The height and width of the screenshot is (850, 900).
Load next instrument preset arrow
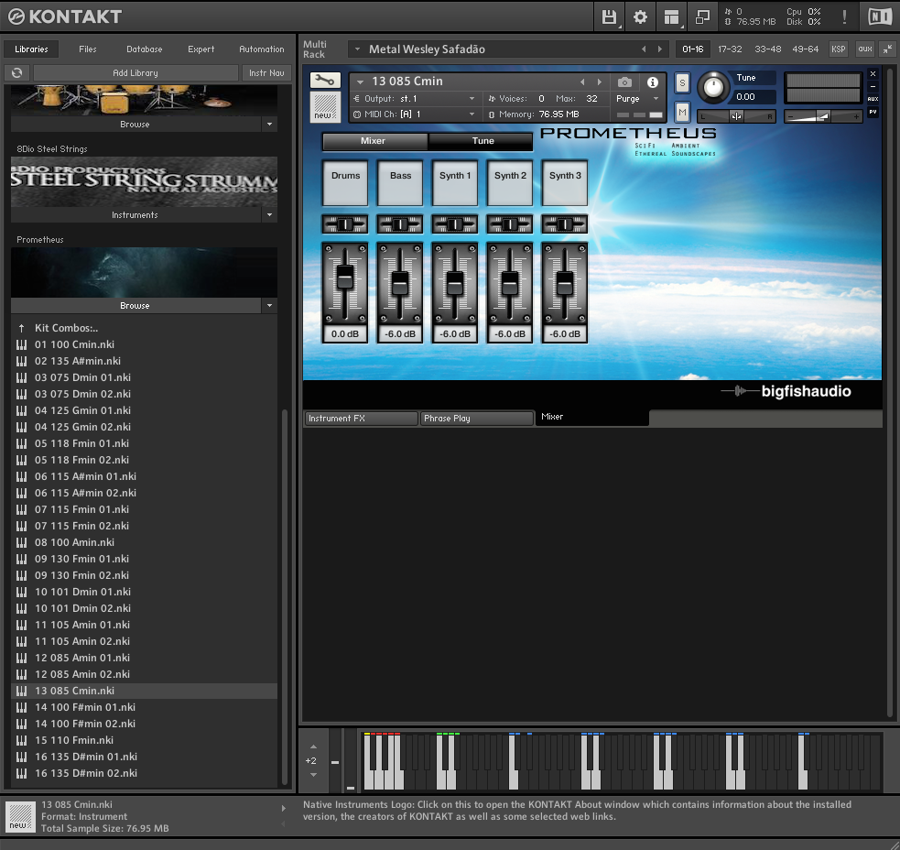click(x=599, y=82)
